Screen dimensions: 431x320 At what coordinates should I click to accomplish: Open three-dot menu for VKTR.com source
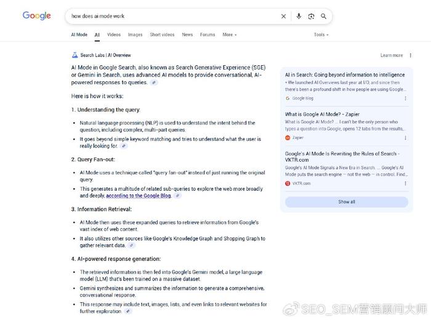pos(405,183)
